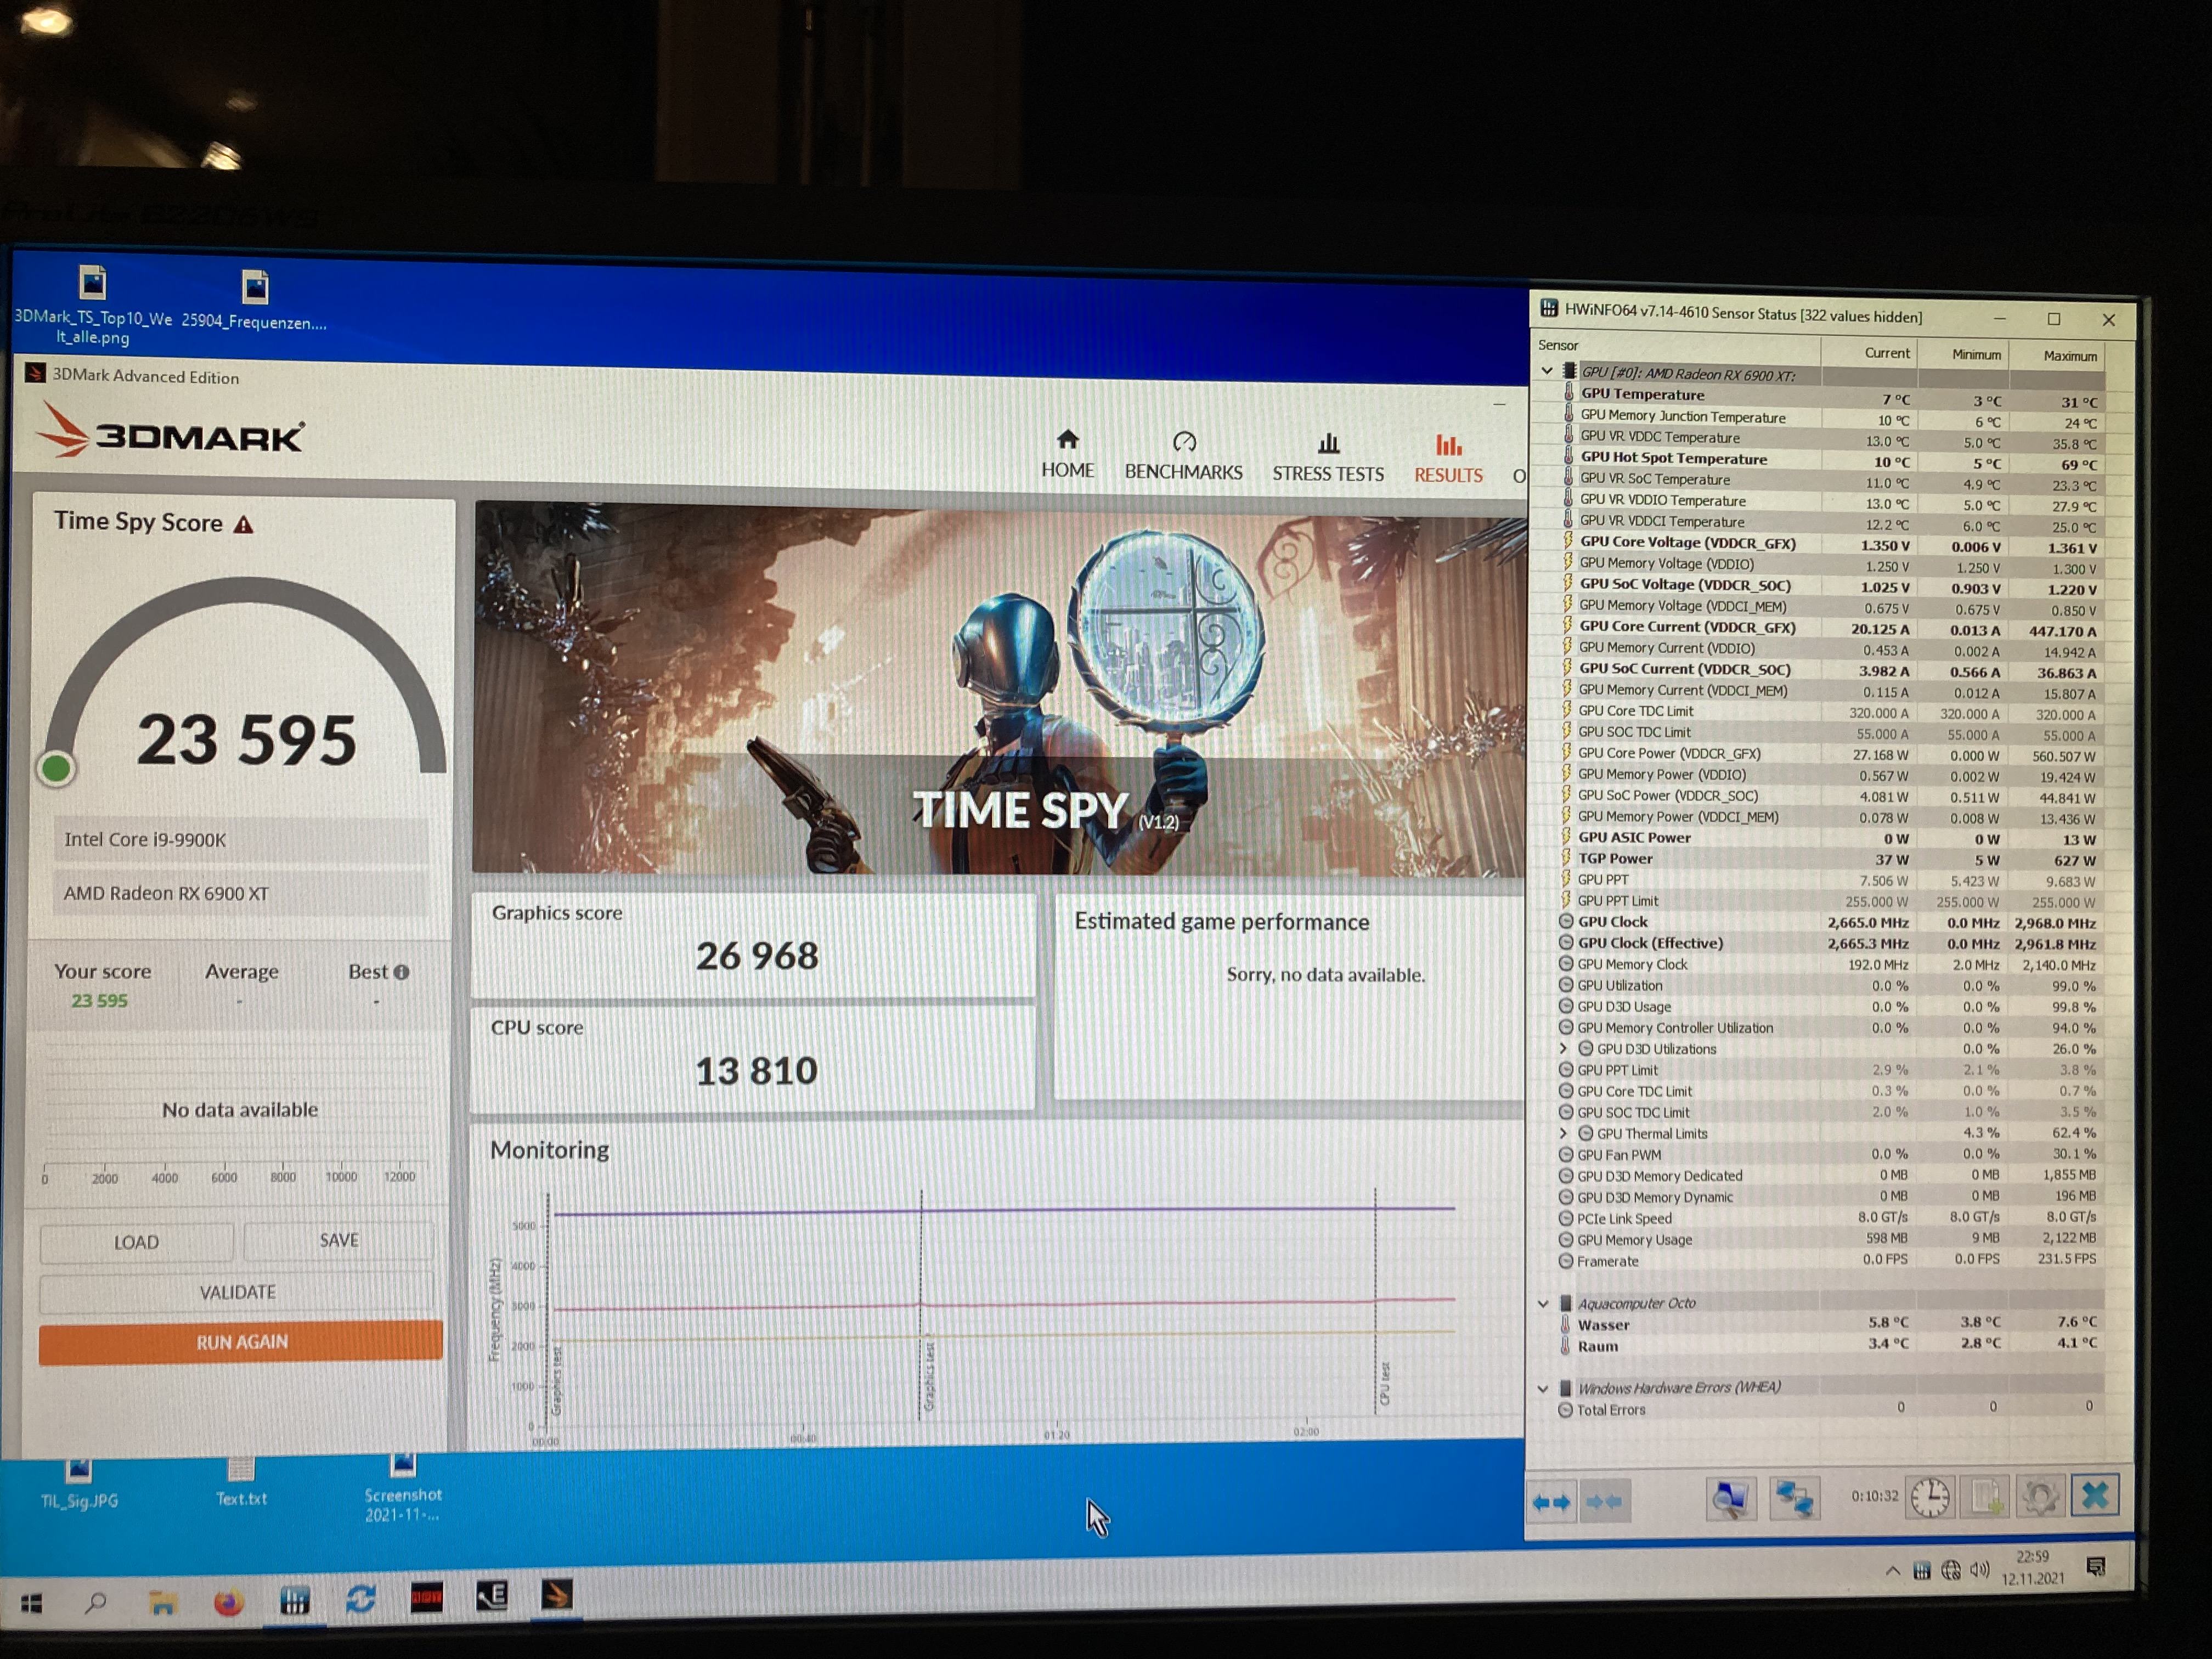
Task: Click the Graphics score value 26 968
Action: tap(757, 956)
